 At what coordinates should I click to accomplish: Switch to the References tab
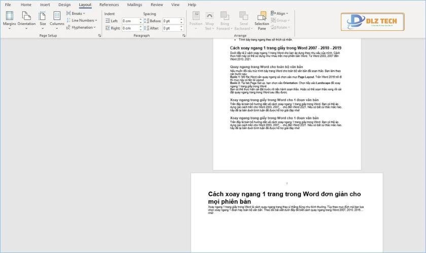[109, 5]
